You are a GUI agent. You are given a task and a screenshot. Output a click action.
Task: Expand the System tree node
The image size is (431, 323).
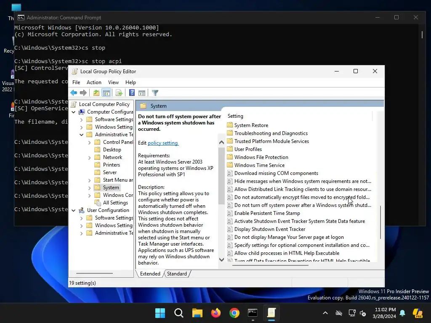point(89,188)
